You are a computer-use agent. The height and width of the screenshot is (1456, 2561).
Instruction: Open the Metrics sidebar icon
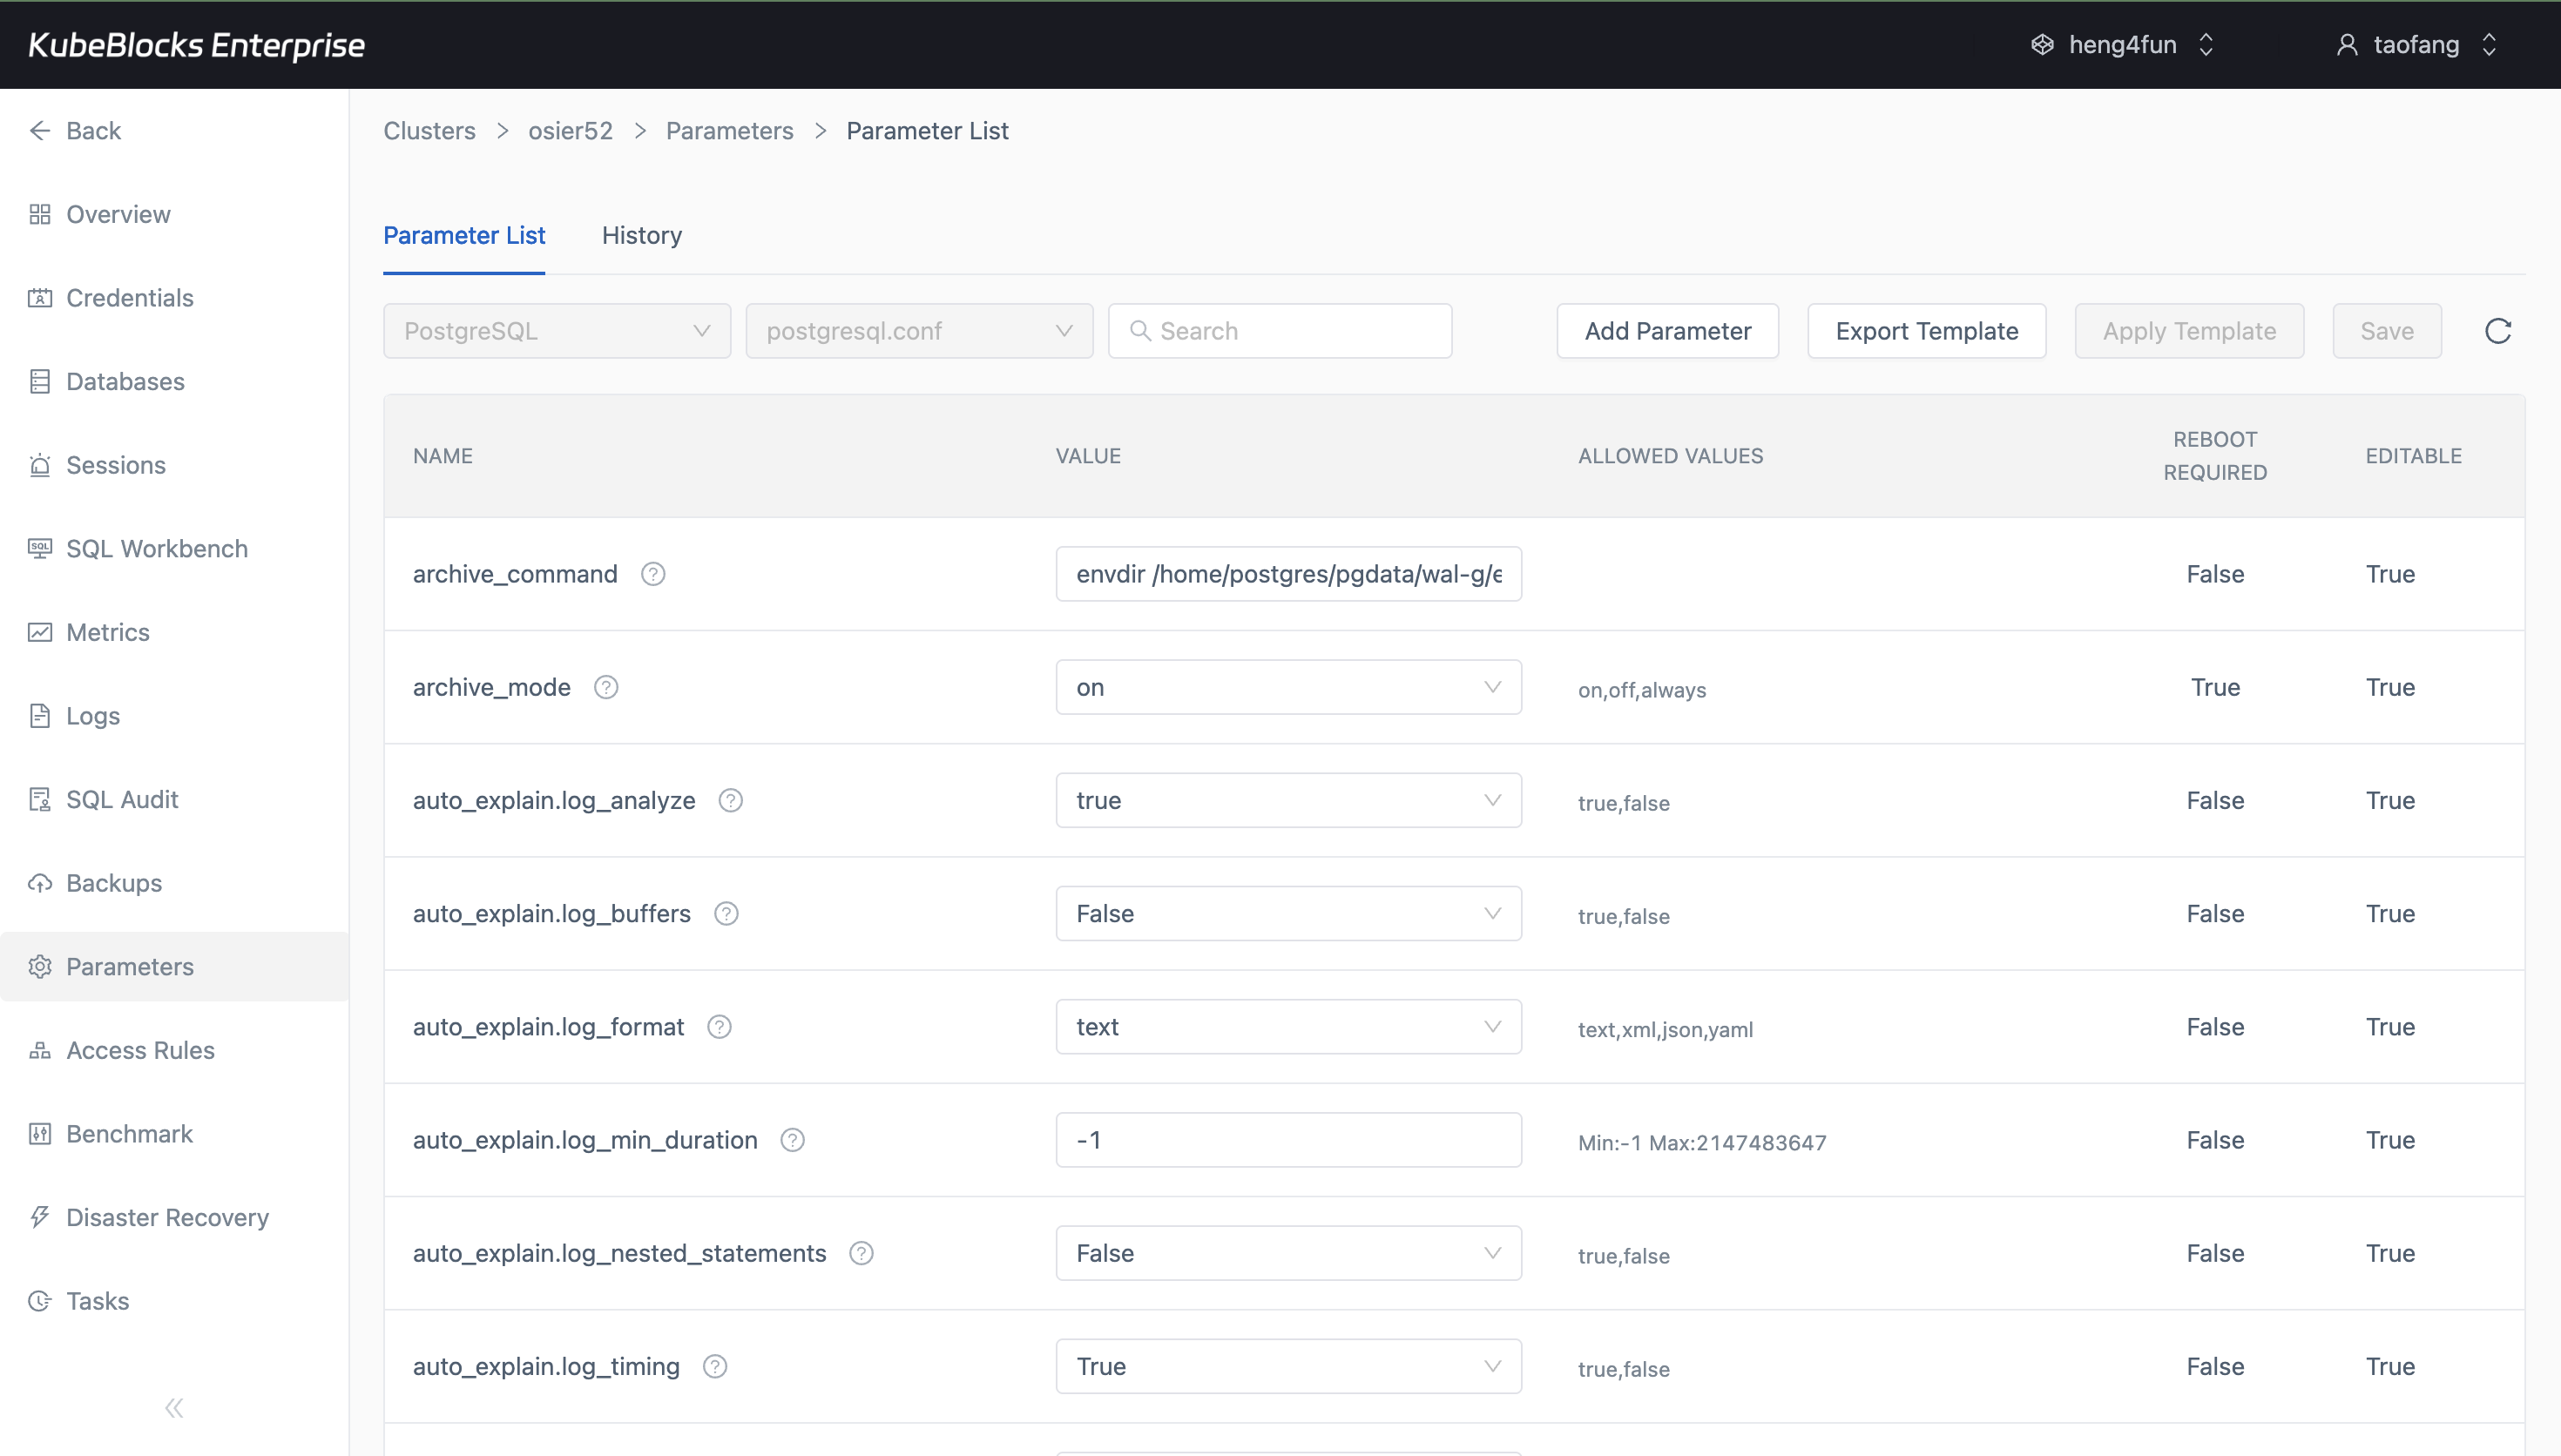[x=40, y=632]
